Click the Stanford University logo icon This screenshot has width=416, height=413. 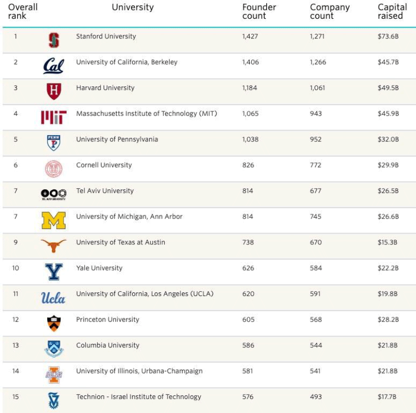(54, 40)
